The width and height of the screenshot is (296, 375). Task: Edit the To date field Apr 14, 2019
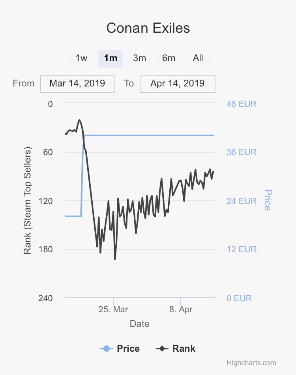coord(178,84)
